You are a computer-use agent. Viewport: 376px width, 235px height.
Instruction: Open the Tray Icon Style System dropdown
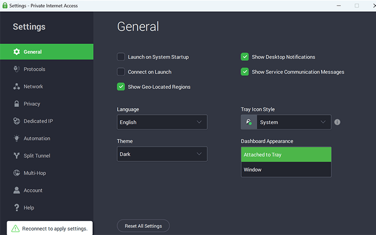(294, 122)
